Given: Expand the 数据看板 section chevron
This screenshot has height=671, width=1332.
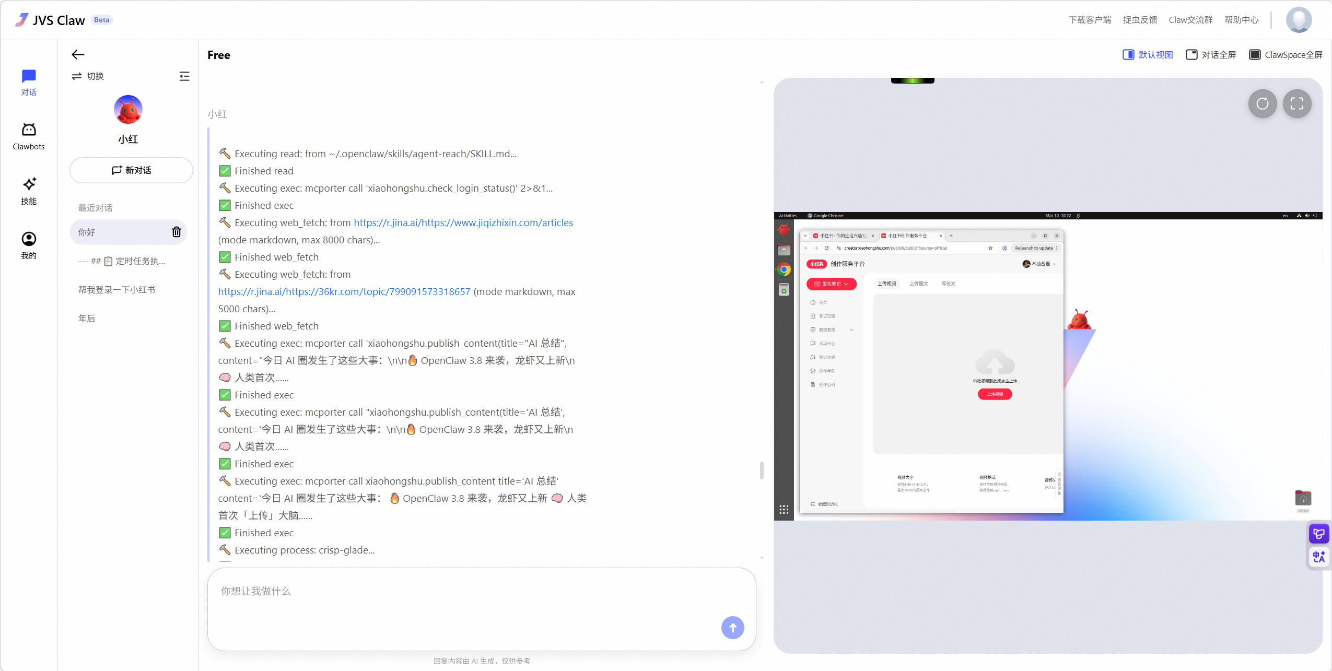Looking at the screenshot, I should pos(851,329).
